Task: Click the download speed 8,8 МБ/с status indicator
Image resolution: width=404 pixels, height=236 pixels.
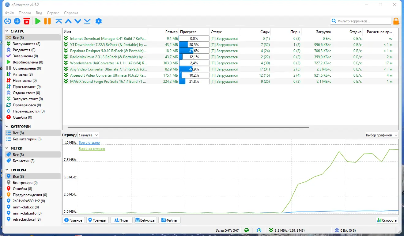Action: tap(287, 230)
